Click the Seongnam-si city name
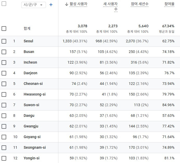 (35, 147)
